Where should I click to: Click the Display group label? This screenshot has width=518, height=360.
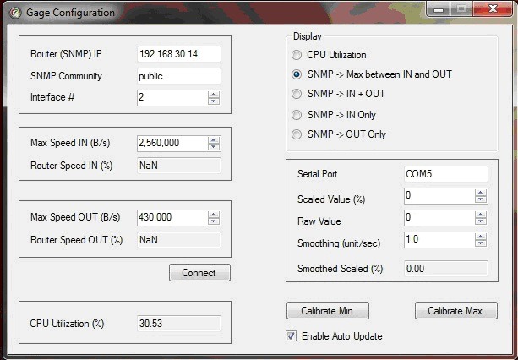tap(308, 36)
